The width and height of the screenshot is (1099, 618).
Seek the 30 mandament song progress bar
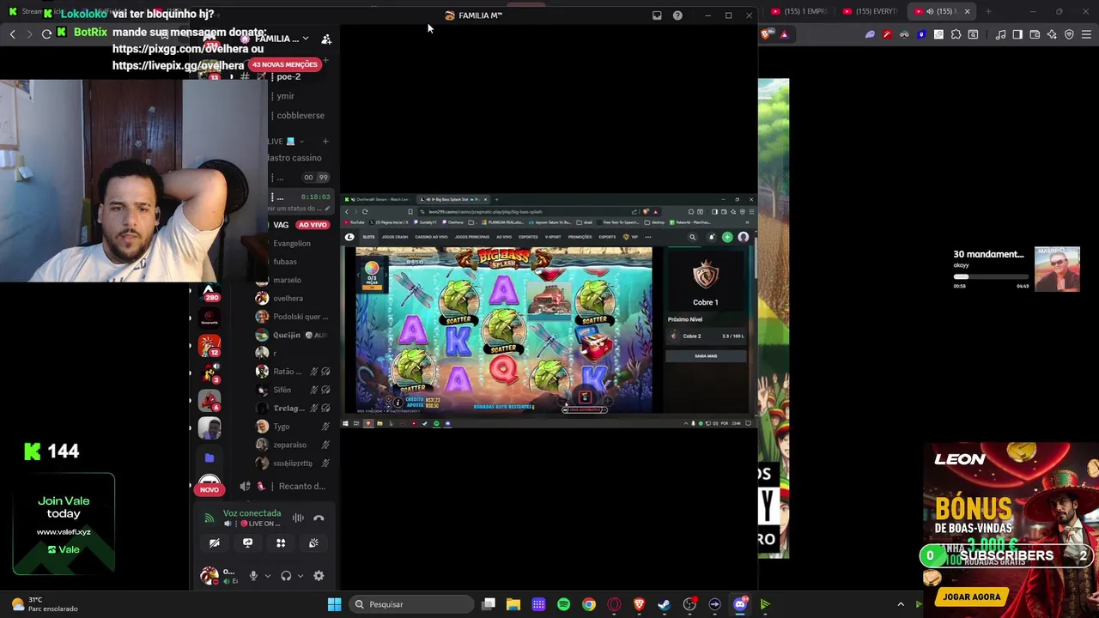991,277
